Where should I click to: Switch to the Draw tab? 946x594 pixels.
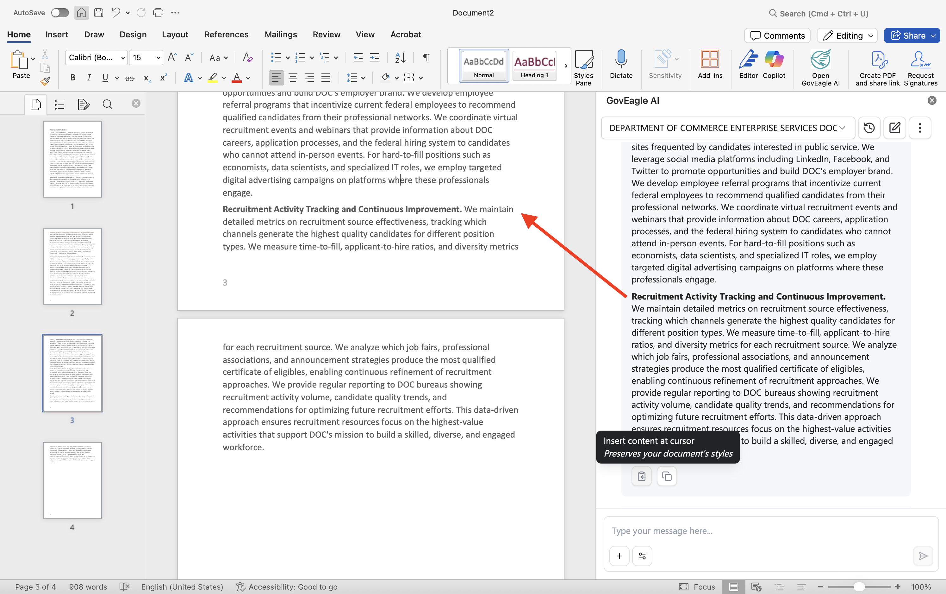pyautogui.click(x=94, y=35)
